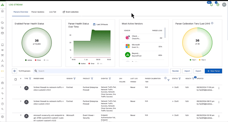This screenshot has width=228, height=122.
Task: Open the bar chart icon in sidebar
Action: click(x=2, y=88)
